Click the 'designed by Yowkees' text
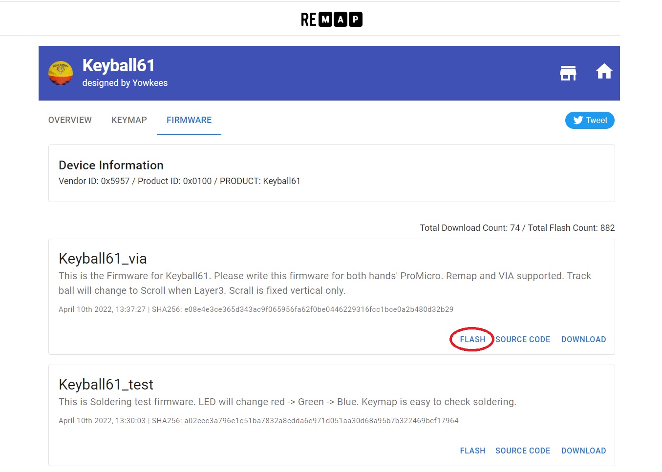Screen dimensions: 662x472 (125, 83)
